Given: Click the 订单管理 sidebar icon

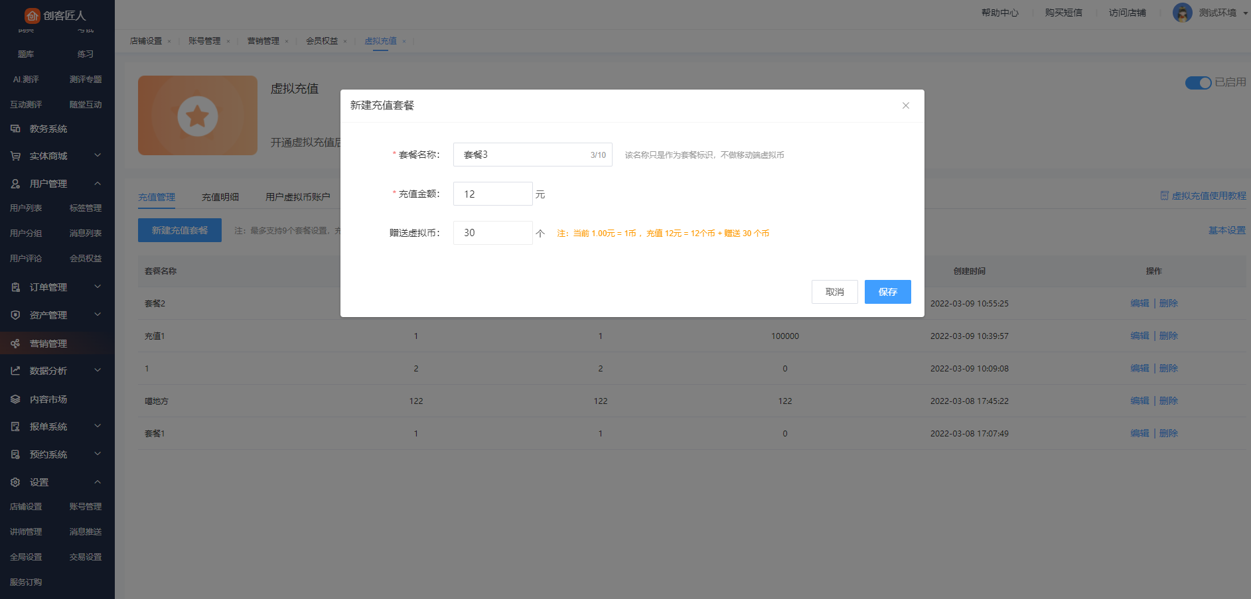Looking at the screenshot, I should (15, 287).
